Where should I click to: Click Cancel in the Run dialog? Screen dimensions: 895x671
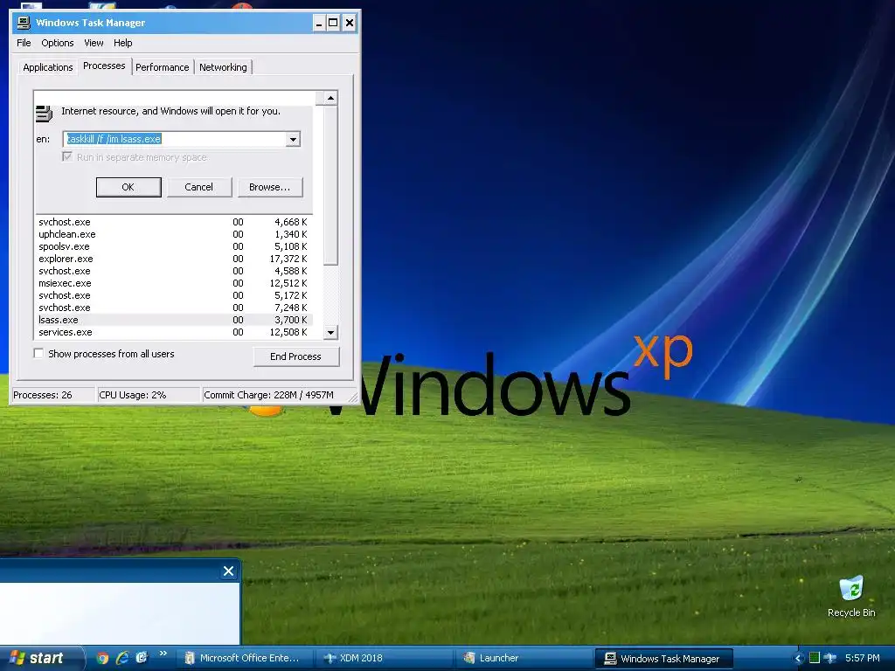tap(198, 187)
